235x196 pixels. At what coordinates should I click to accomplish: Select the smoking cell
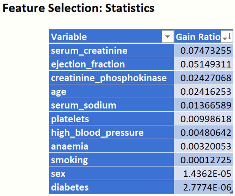coord(70,160)
